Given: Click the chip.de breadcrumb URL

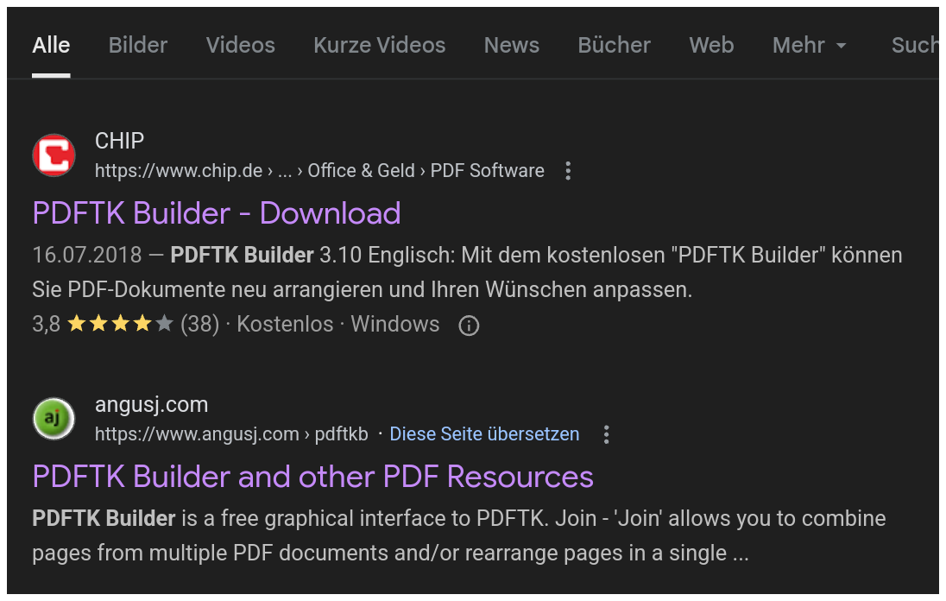Looking at the screenshot, I should [319, 171].
